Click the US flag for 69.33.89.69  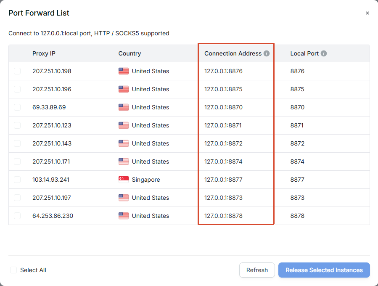coord(124,107)
